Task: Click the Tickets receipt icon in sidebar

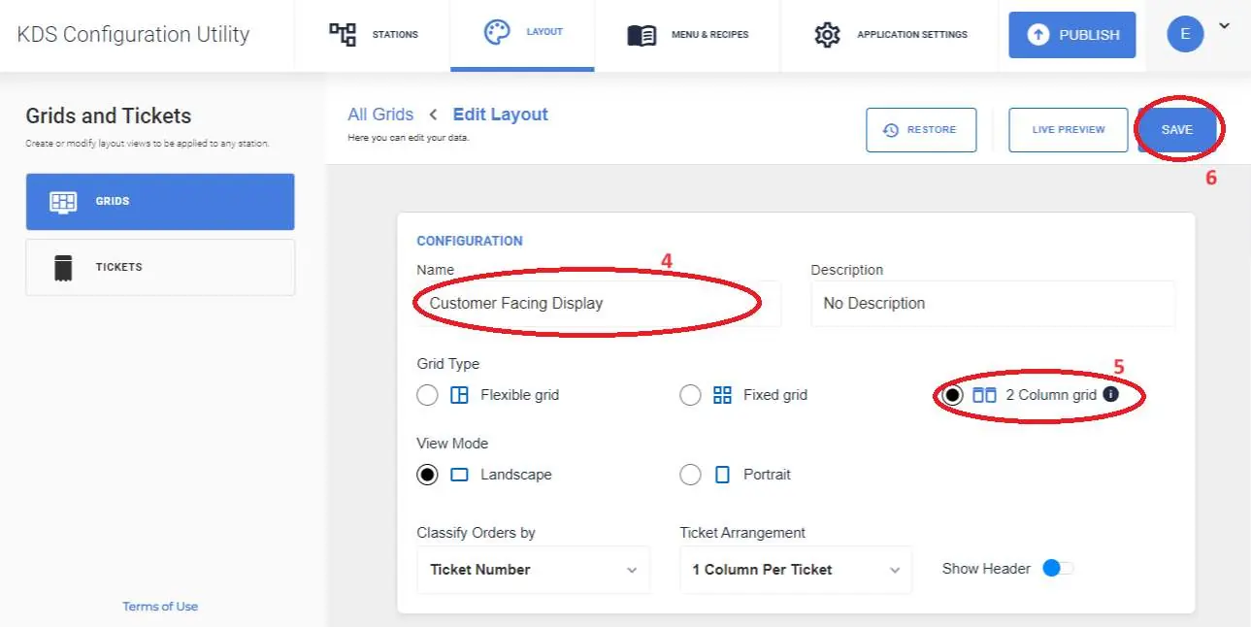Action: click(x=64, y=268)
